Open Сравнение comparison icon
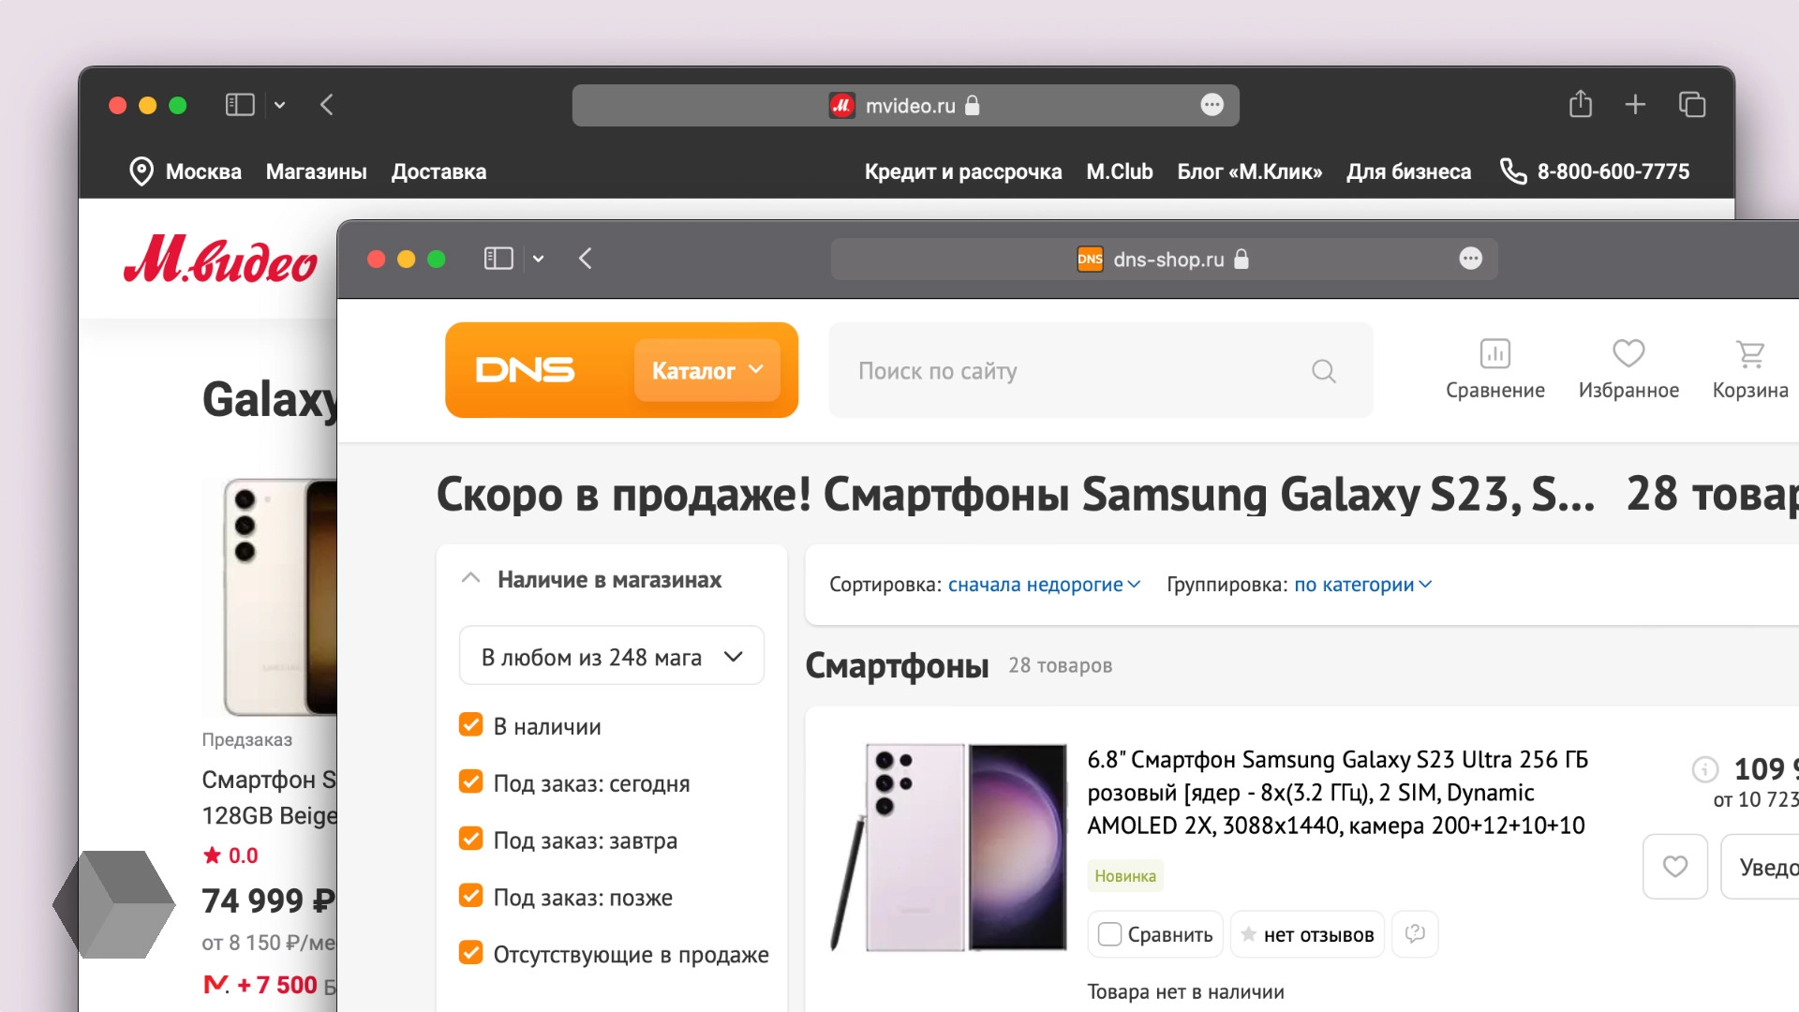The height and width of the screenshot is (1012, 1799). coord(1495,369)
